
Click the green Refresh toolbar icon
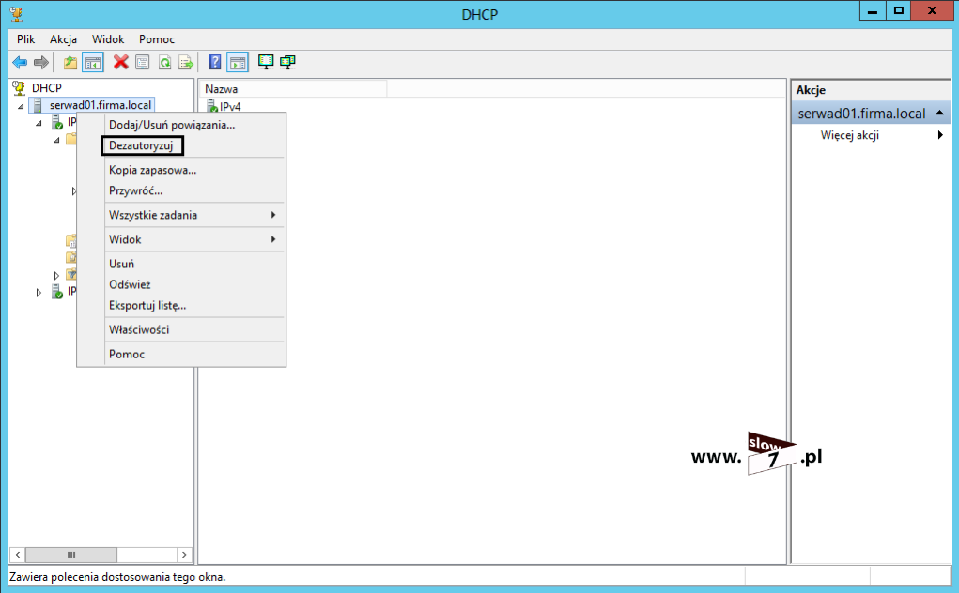coord(164,63)
